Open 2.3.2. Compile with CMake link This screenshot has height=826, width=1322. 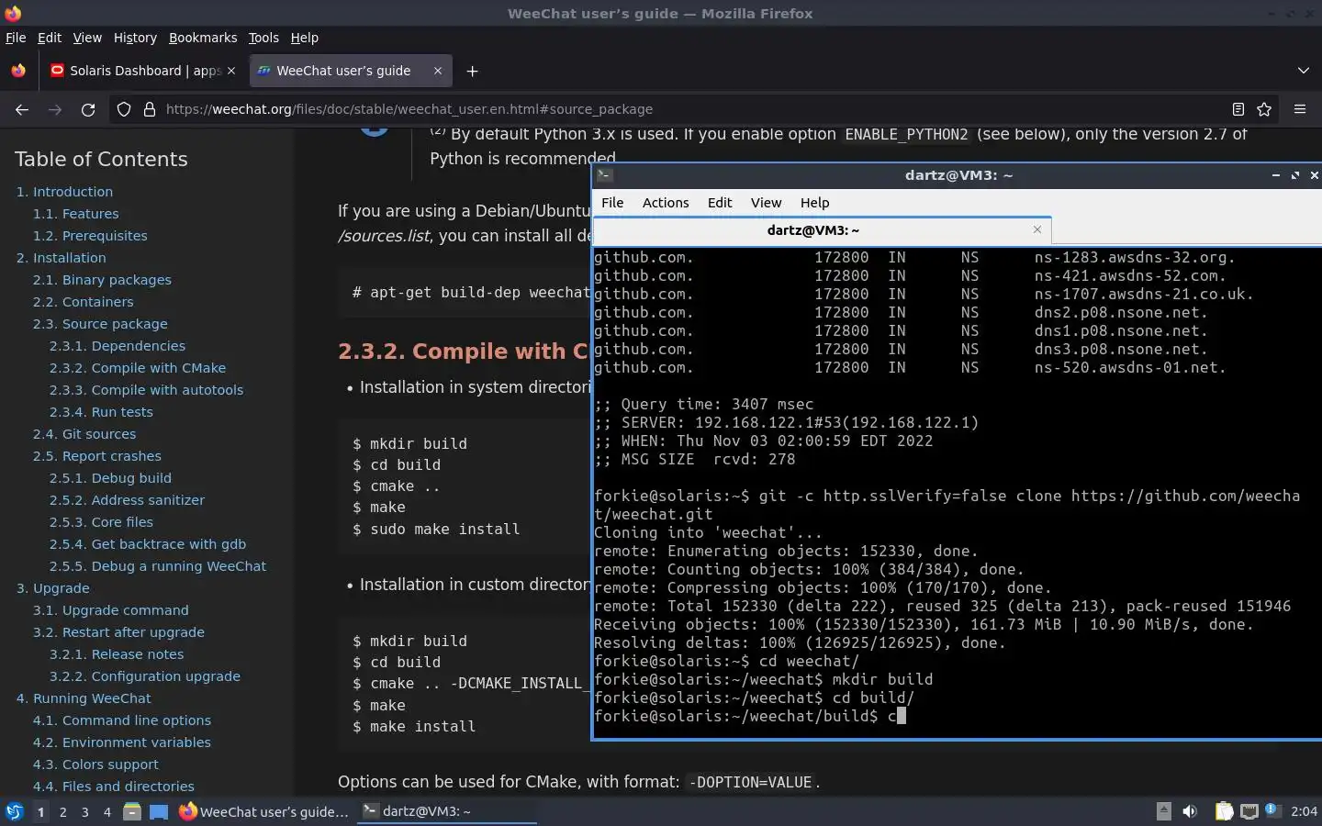pyautogui.click(x=138, y=368)
